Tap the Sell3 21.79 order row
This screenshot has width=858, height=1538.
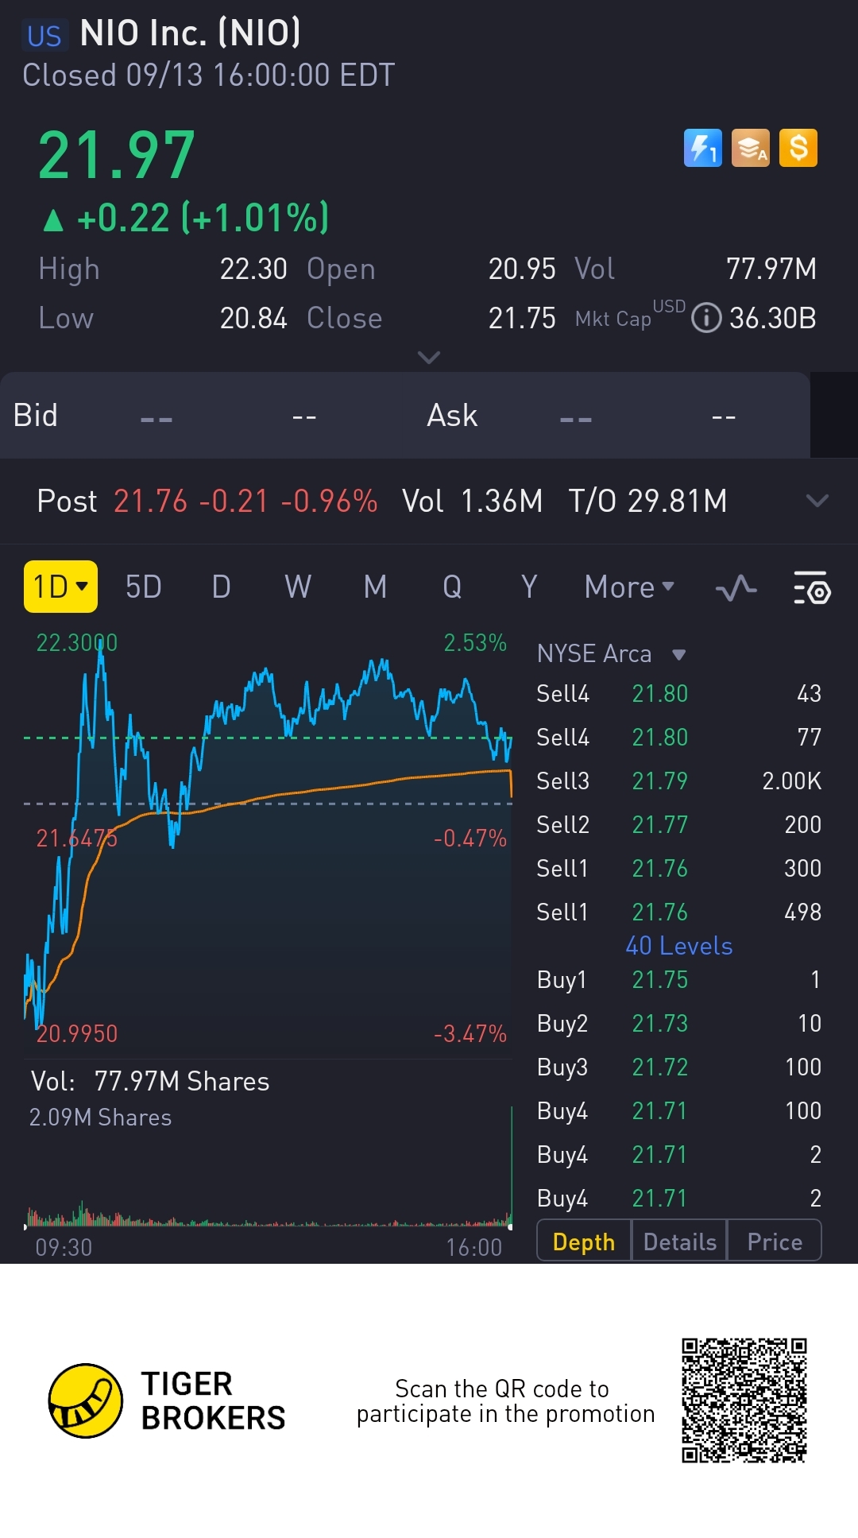pos(678,781)
